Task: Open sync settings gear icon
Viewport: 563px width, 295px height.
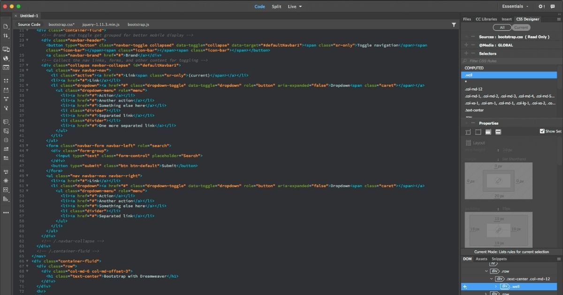Action: [541, 7]
